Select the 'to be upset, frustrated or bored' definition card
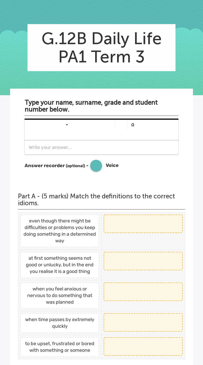Image resolution: width=203 pixels, height=365 pixels. point(59,346)
